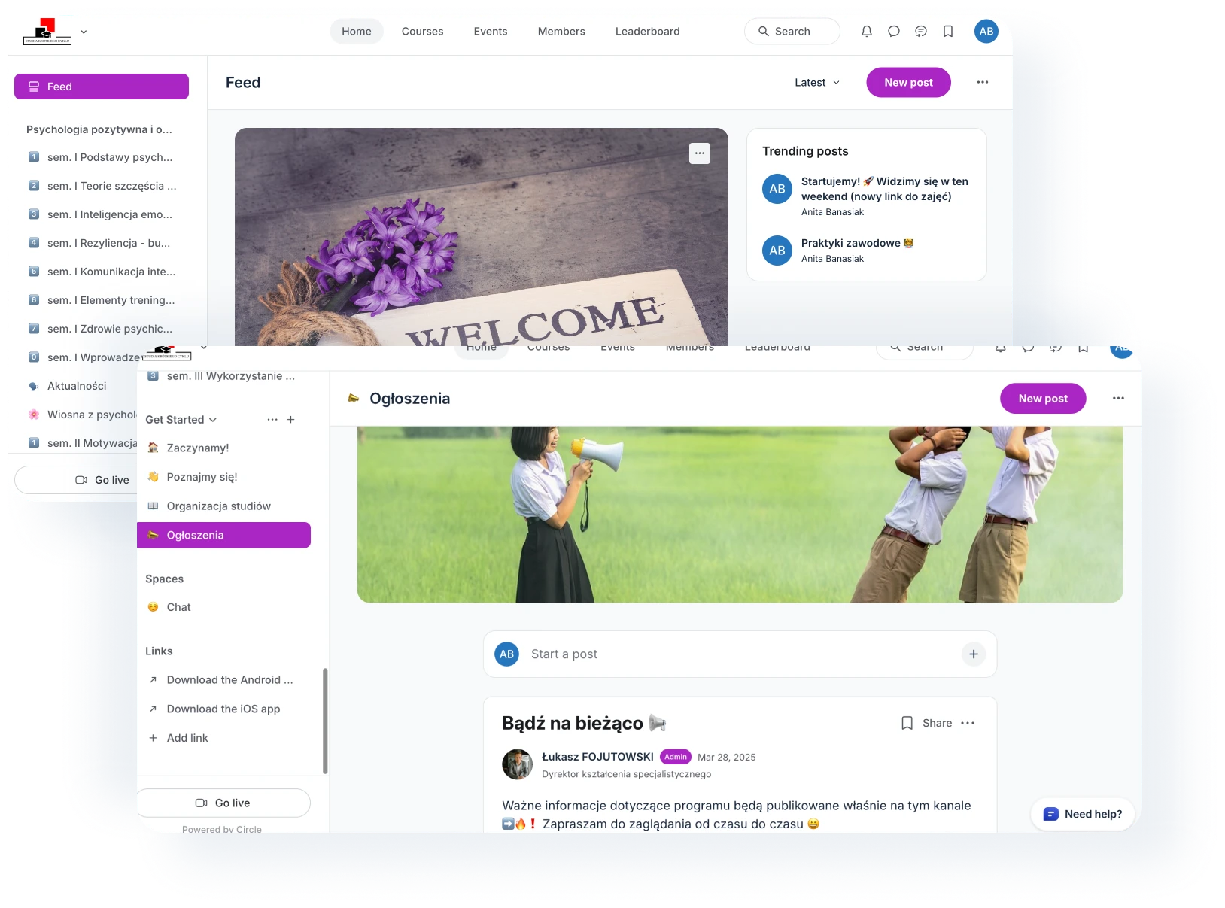Open the community logo switcher dropdown
The width and height of the screenshot is (1225, 908).
pyautogui.click(x=84, y=32)
